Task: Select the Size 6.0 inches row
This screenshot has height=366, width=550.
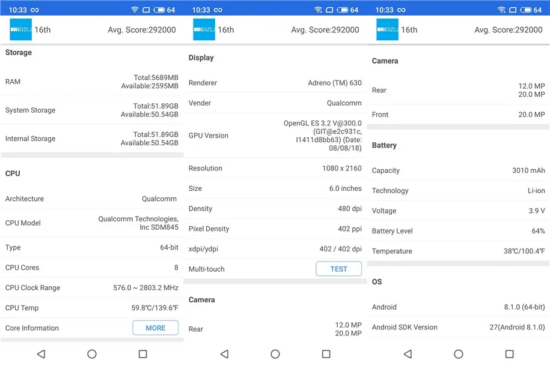Action: tap(275, 188)
